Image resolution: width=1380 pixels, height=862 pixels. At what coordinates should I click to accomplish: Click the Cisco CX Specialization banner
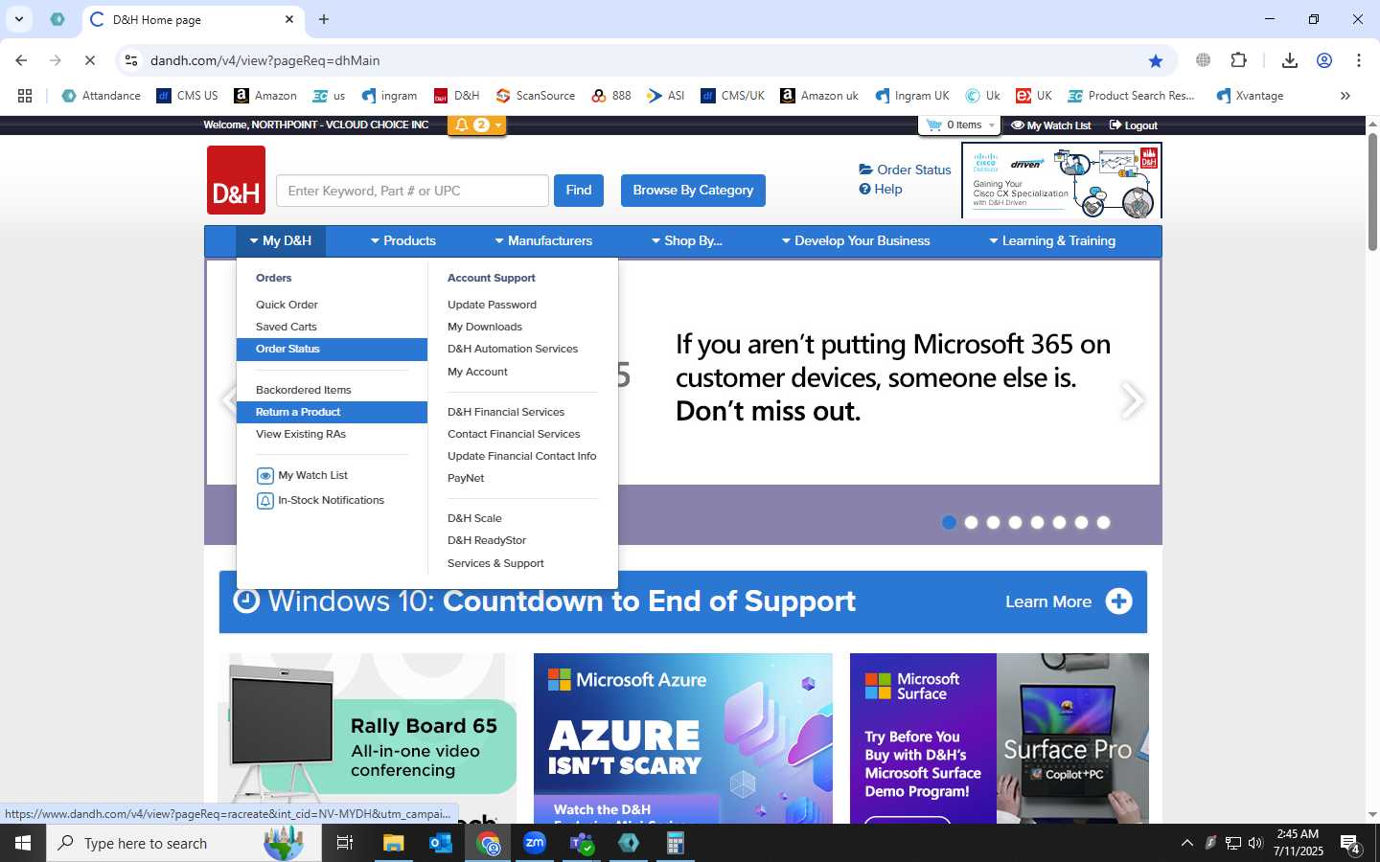[1062, 180]
